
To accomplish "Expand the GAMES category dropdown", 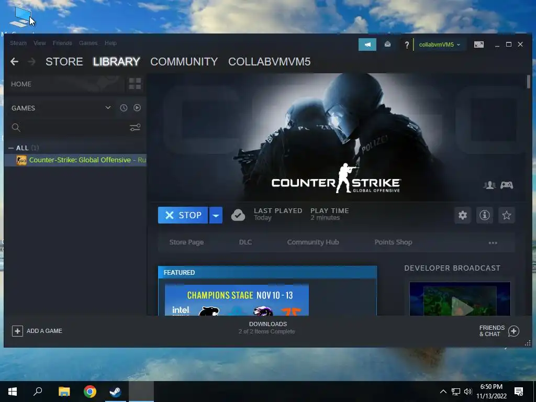I will click(x=108, y=108).
